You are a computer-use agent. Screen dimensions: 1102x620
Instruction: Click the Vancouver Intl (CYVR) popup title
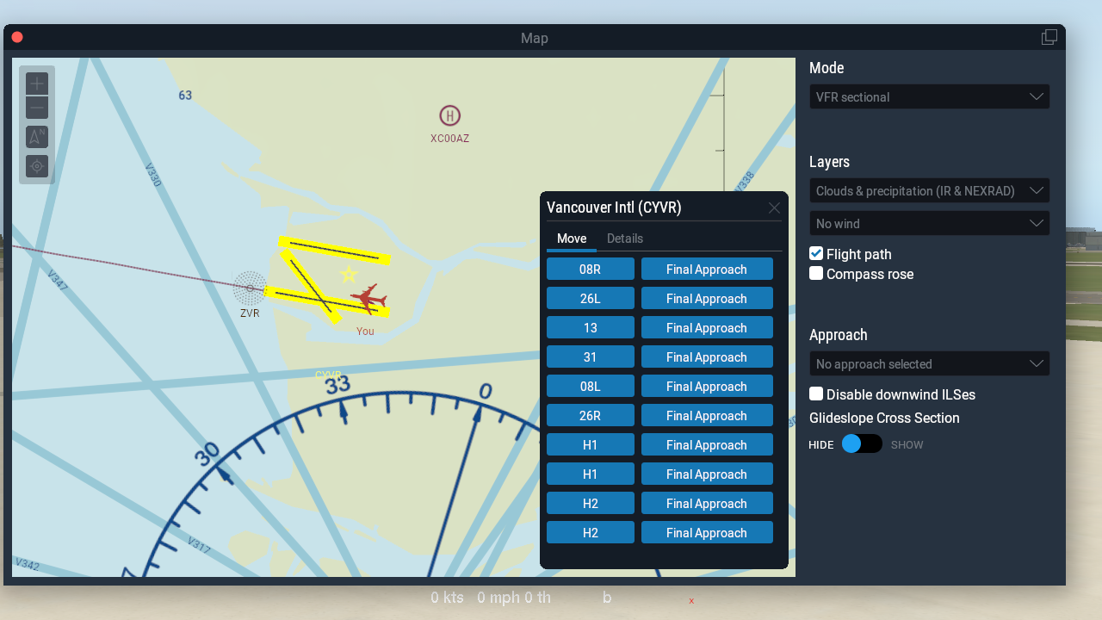[614, 208]
